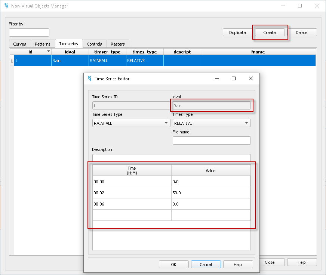326x275 pixels.
Task: Open the Times Type RELATIVE dropdown
Action: coord(211,123)
